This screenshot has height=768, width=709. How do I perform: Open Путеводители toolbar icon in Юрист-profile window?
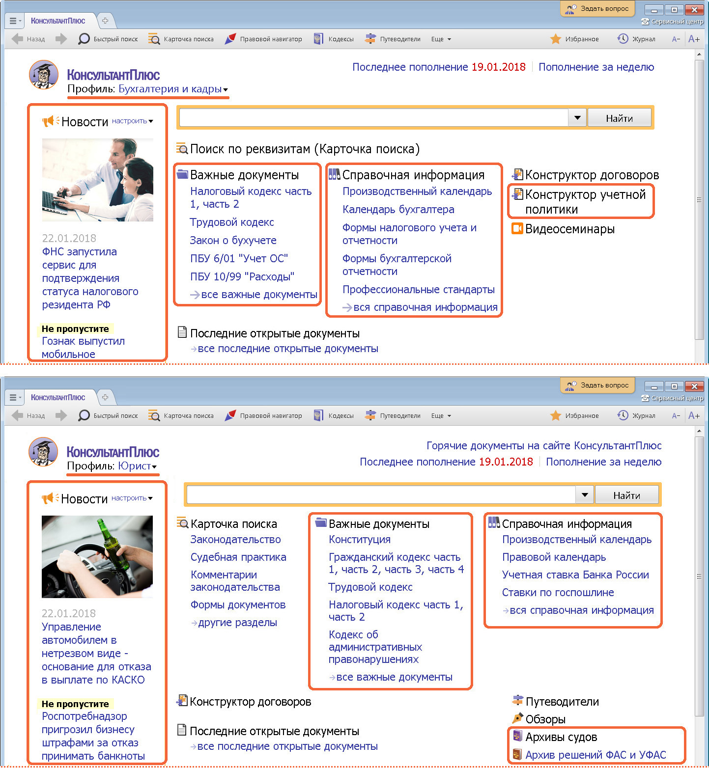(393, 416)
